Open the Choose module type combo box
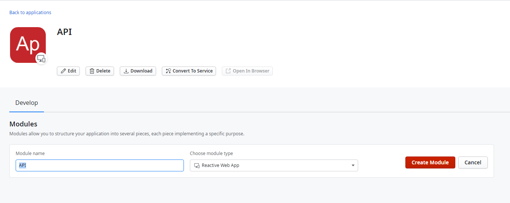Image resolution: width=510 pixels, height=203 pixels. 274,165
